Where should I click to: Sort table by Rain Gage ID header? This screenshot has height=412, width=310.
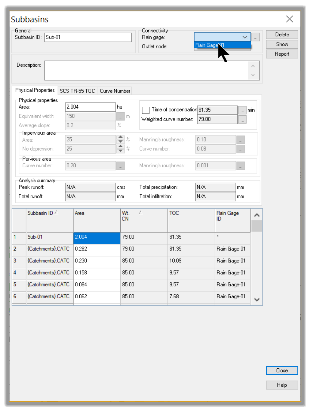pos(233,220)
